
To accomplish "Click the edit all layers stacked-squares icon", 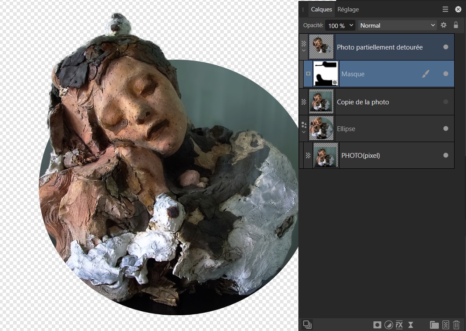I will 307,324.
